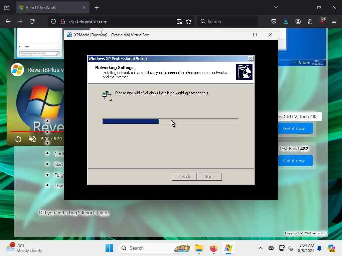Image resolution: width=342 pixels, height=256 pixels.
Task: Open the Firefox account icon
Action: (298, 21)
